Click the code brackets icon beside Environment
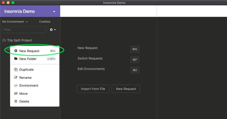Screen dimensions: 227x119 coord(16,86)
